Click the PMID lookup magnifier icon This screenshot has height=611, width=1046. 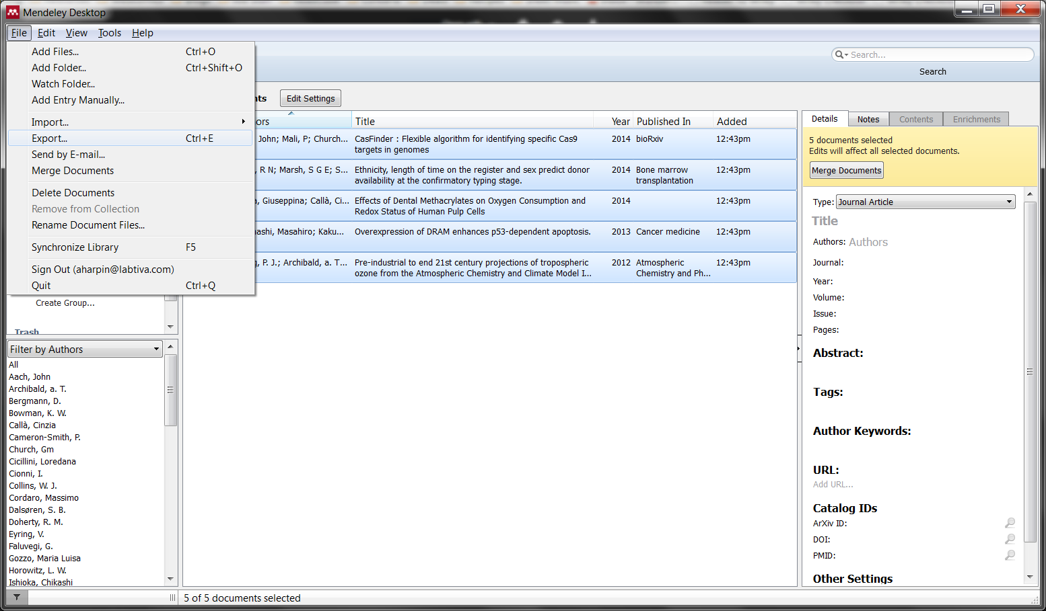point(1010,555)
